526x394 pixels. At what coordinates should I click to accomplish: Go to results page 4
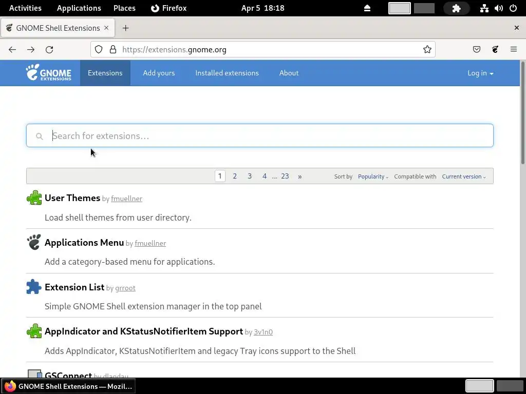click(x=265, y=176)
